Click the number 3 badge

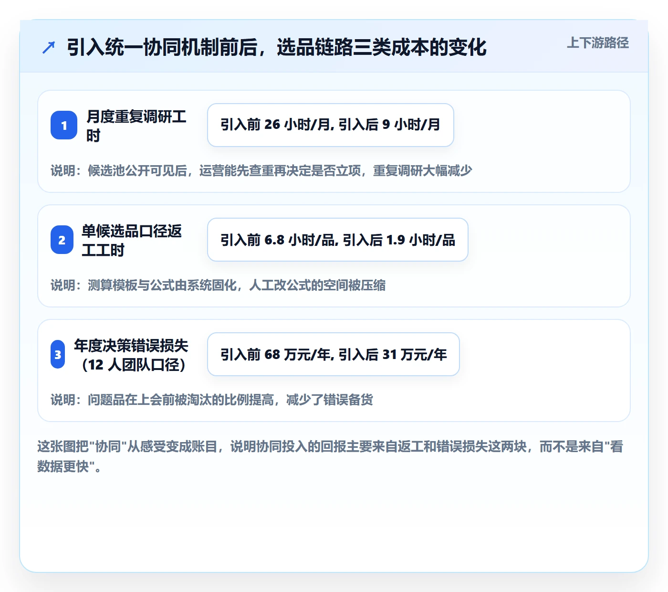(x=58, y=354)
